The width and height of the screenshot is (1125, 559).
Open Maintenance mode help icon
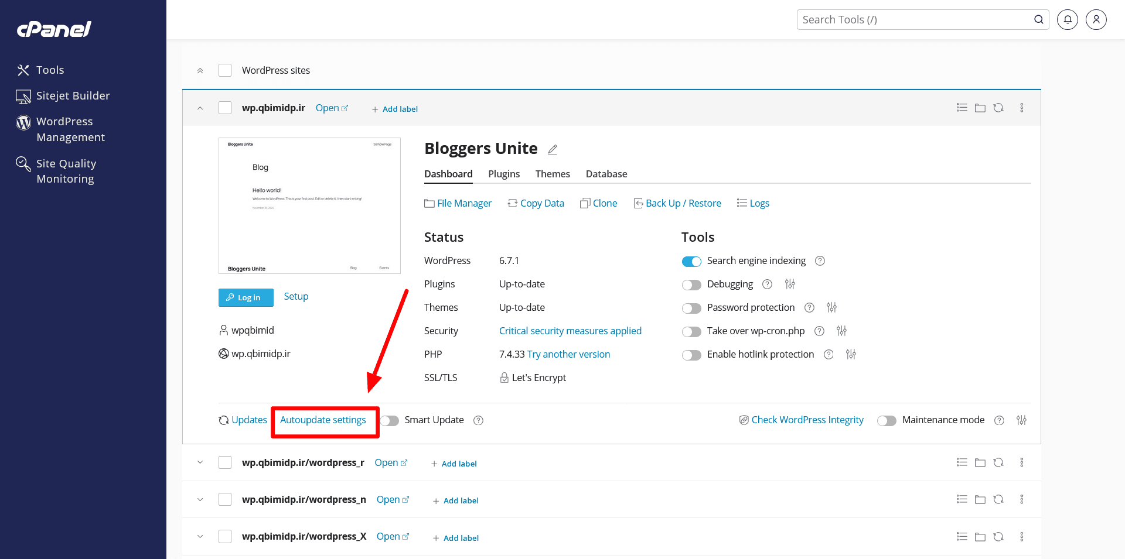(999, 420)
